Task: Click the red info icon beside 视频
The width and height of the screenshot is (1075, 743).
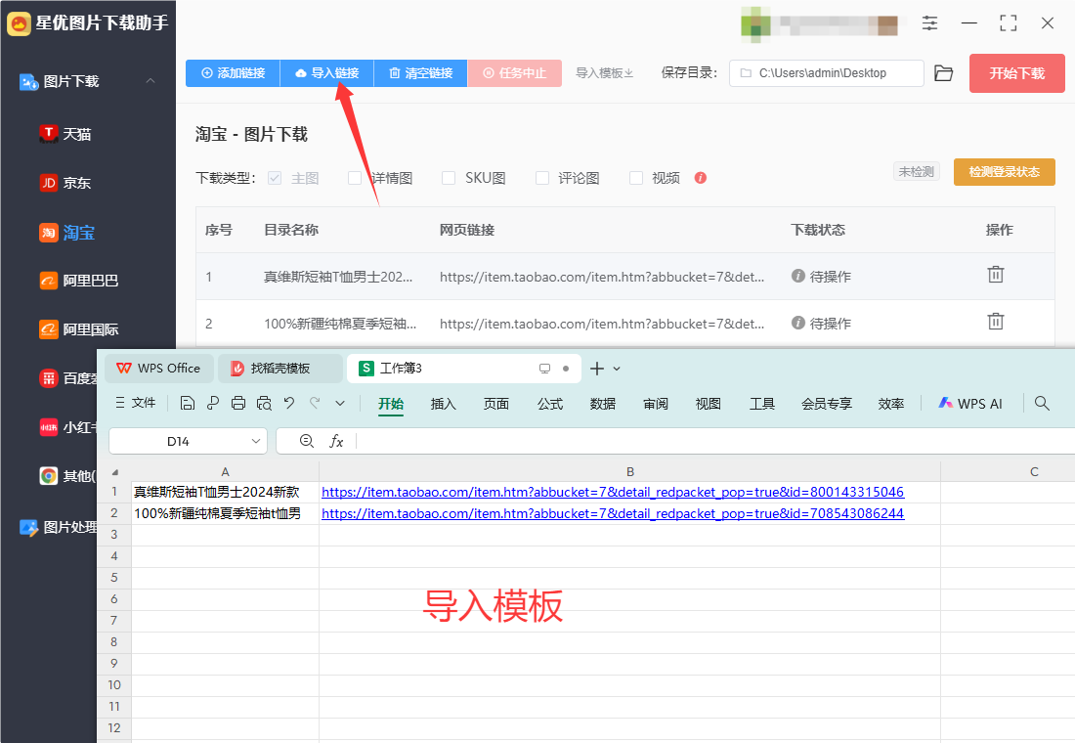Action: tap(700, 178)
